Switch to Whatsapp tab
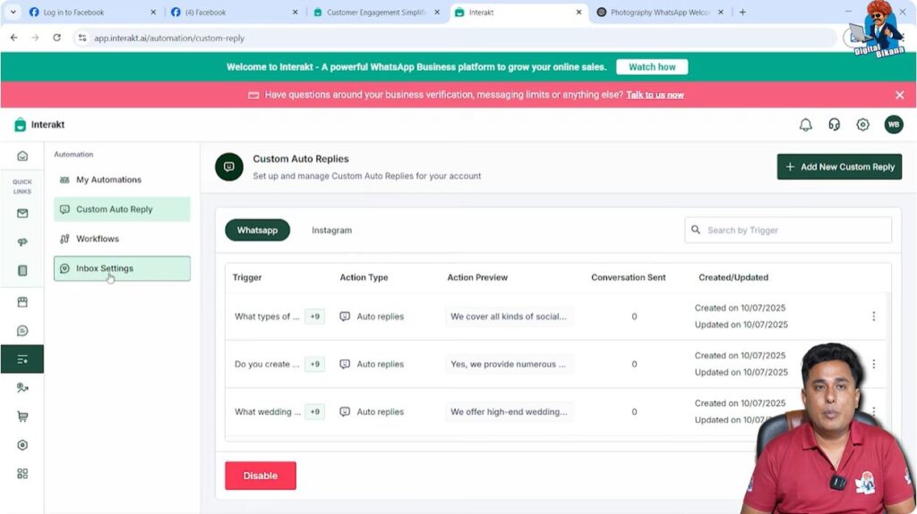The image size is (917, 514). (257, 230)
